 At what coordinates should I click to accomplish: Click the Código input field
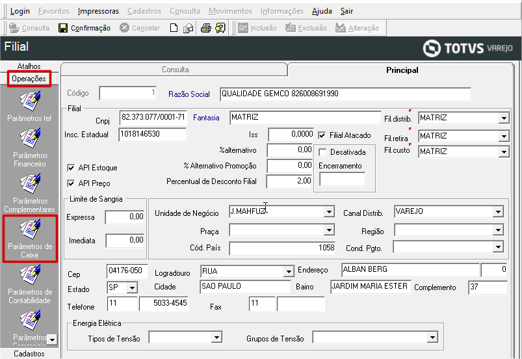point(128,93)
